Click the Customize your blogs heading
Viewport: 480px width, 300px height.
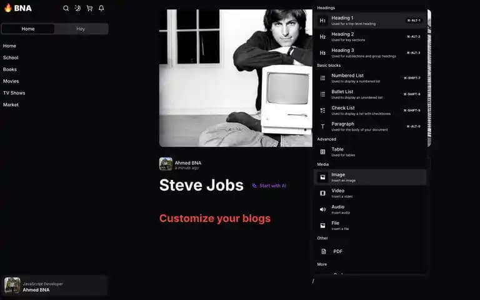click(215, 219)
